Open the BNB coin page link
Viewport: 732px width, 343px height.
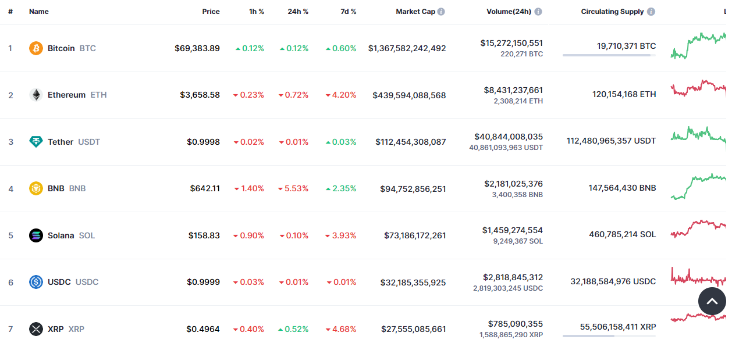tap(67, 188)
